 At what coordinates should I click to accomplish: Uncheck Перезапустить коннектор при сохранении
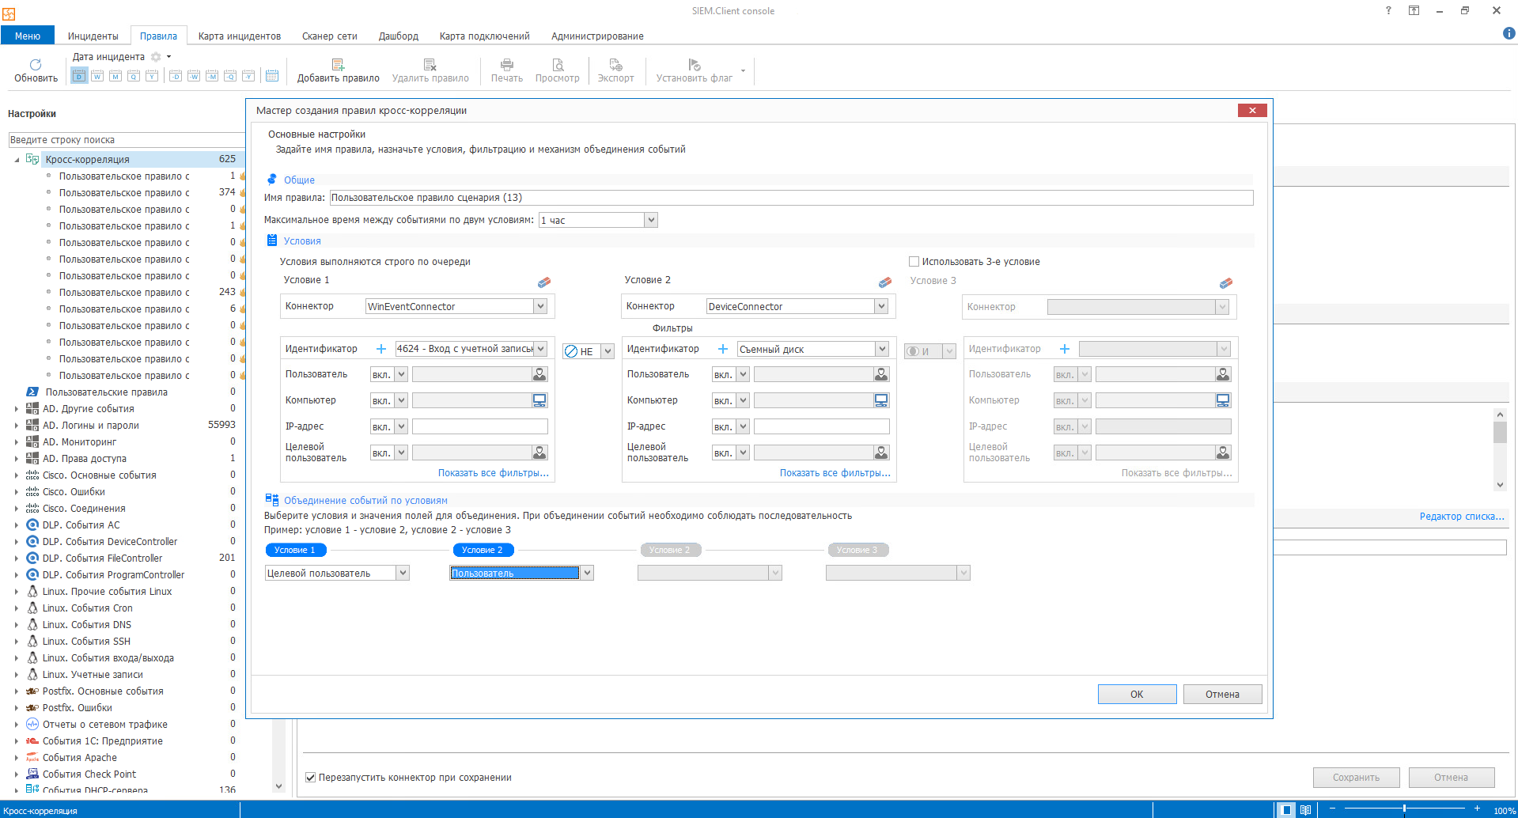coord(311,778)
